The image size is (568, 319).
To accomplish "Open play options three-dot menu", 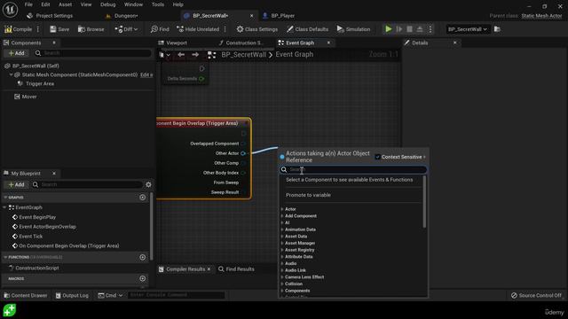I will pyautogui.click(x=430, y=29).
